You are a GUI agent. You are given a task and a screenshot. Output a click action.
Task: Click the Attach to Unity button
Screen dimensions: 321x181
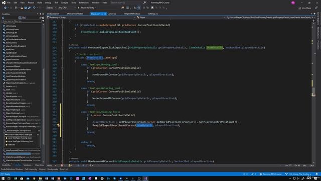click(87, 8)
